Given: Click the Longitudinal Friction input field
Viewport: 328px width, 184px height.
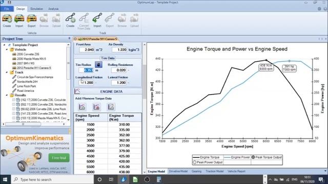Looking at the screenshot, I should [x=86, y=83].
